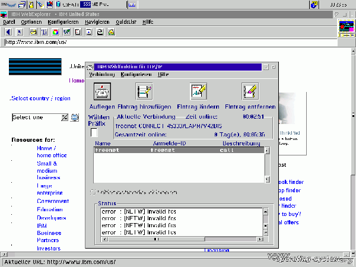Screen dimensions: 356x267
Task: Click the window list icon in WarpCenter
Action: [22, 4]
